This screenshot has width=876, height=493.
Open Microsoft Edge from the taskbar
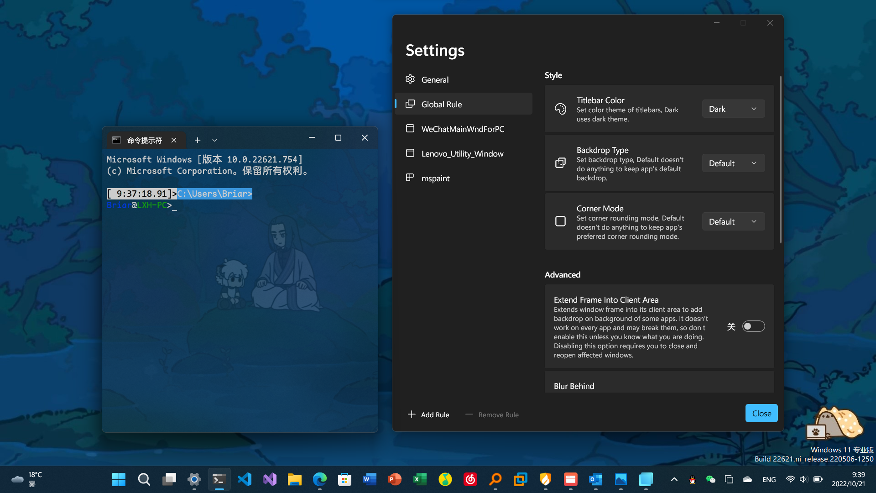click(319, 479)
